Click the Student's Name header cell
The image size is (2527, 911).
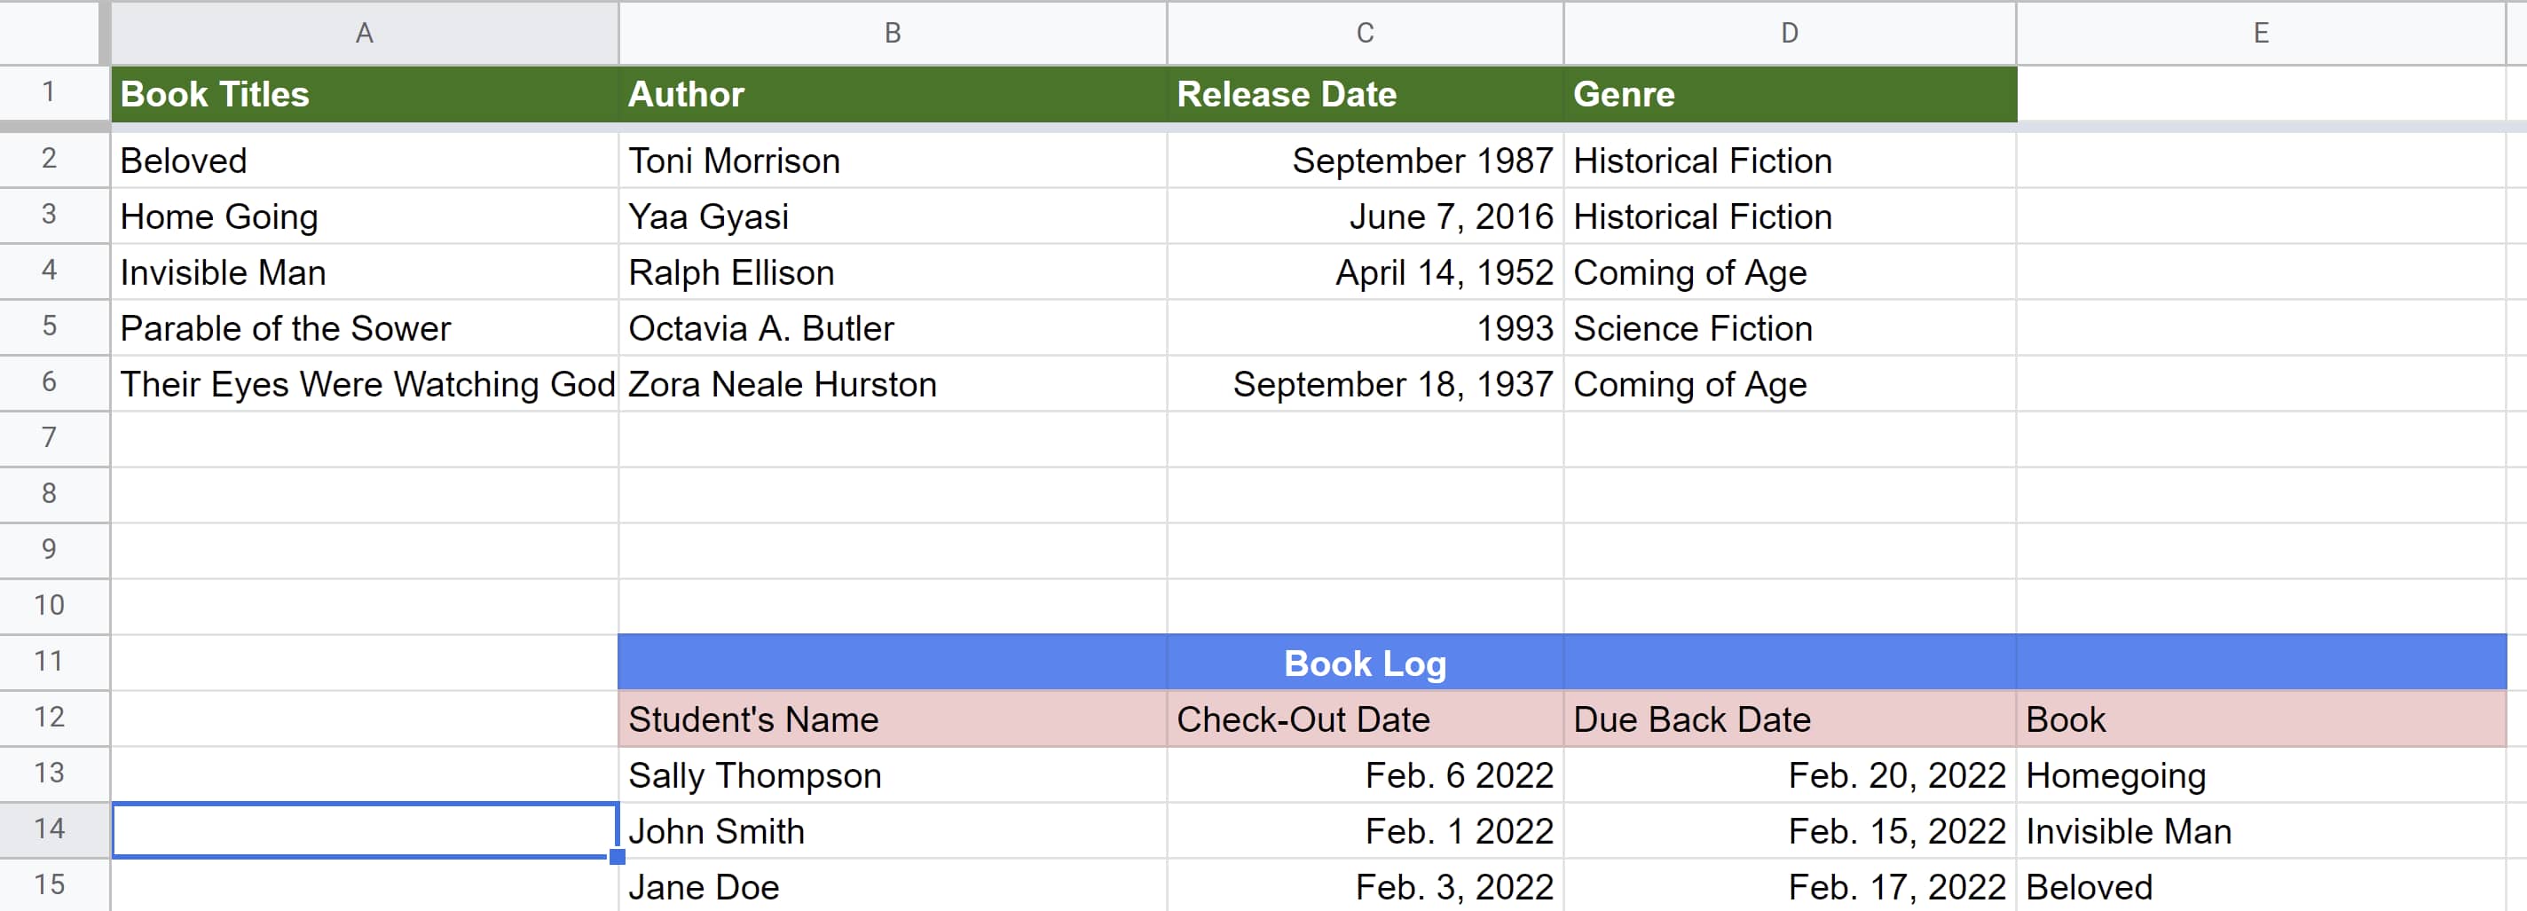point(892,719)
